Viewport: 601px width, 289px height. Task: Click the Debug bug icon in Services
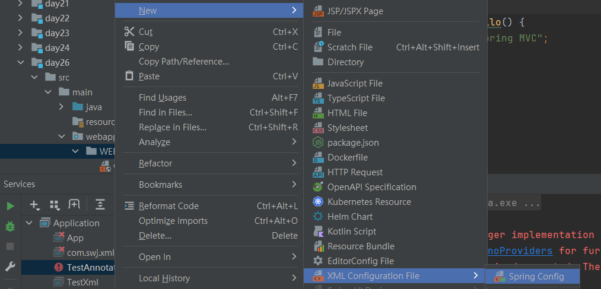[10, 226]
